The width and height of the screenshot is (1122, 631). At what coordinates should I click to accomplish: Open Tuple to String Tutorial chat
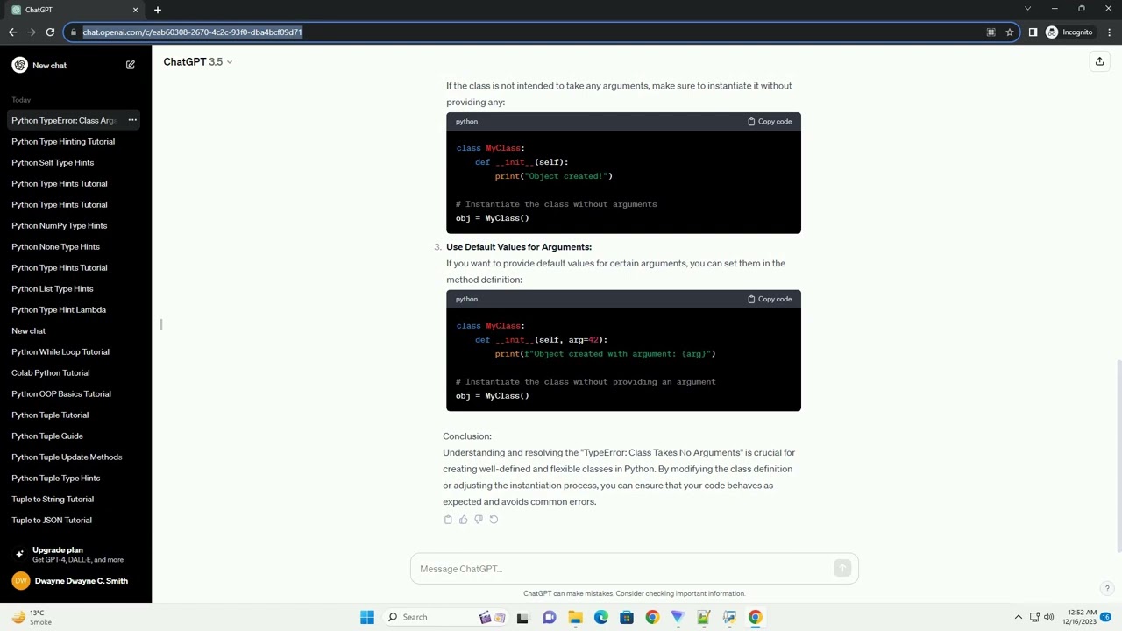(x=53, y=499)
